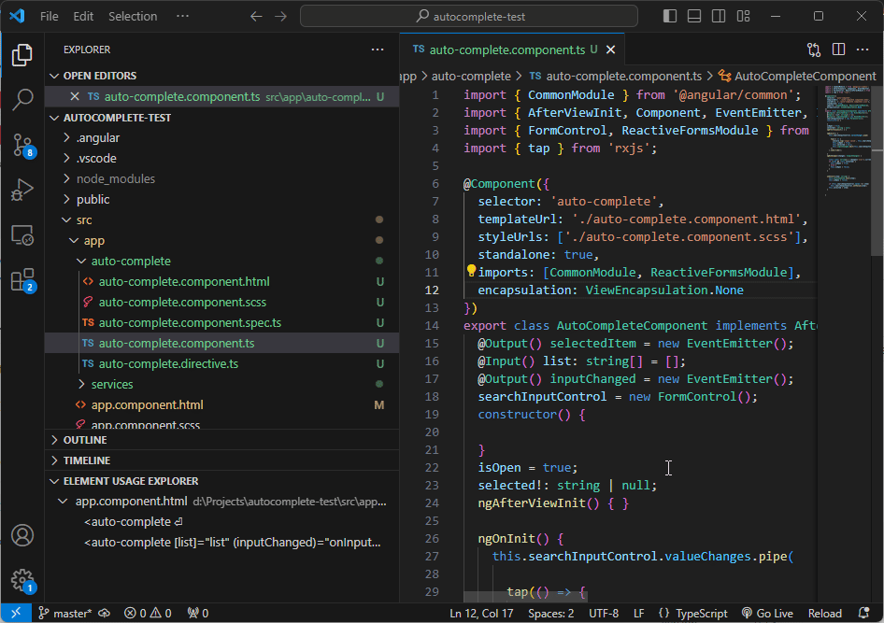Click the Go Live status bar button

pos(767,613)
